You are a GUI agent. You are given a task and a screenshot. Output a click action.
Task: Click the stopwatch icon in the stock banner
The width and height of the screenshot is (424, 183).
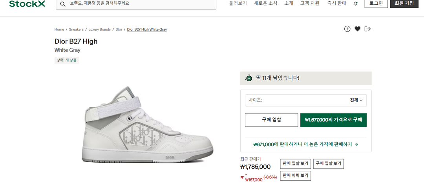249,78
